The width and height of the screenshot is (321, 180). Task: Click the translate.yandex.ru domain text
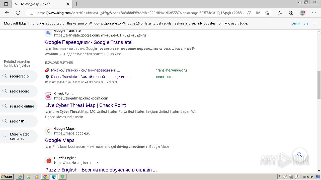pyautogui.click(x=172, y=70)
